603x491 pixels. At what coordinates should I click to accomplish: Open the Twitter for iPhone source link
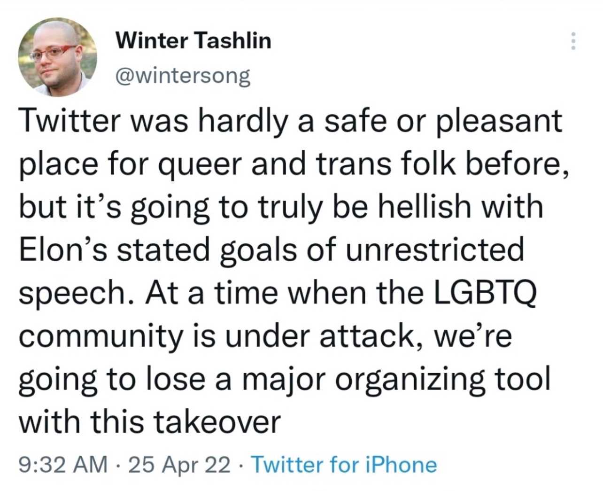coord(344,465)
